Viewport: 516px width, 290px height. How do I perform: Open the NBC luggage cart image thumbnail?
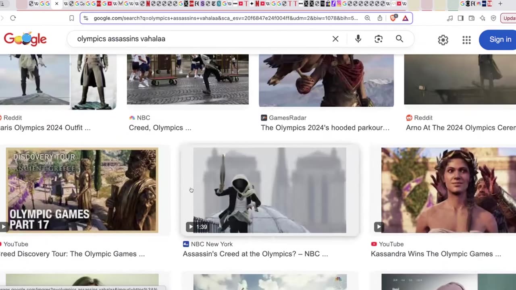click(188, 80)
